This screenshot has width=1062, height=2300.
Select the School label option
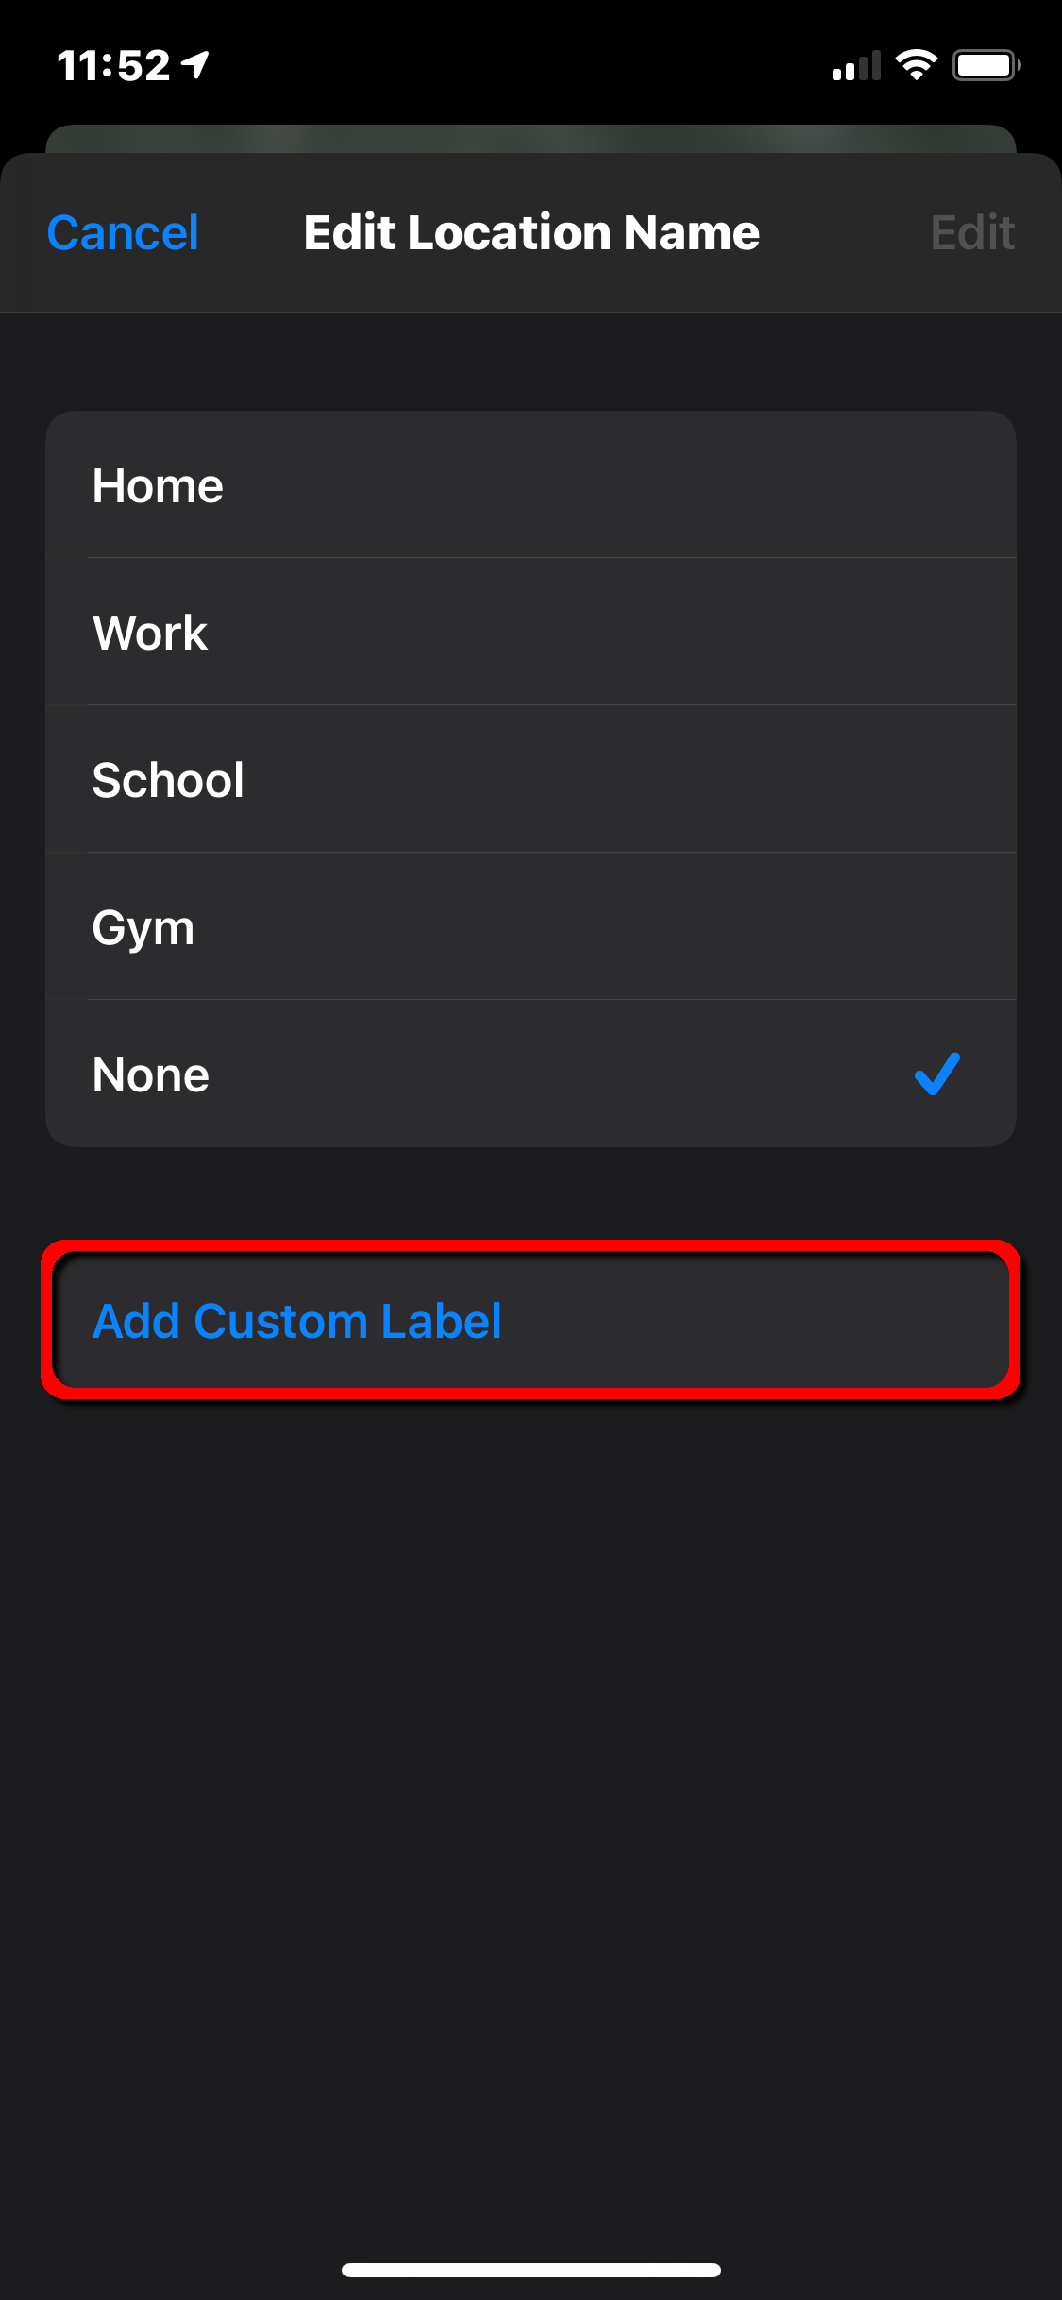[x=531, y=779]
